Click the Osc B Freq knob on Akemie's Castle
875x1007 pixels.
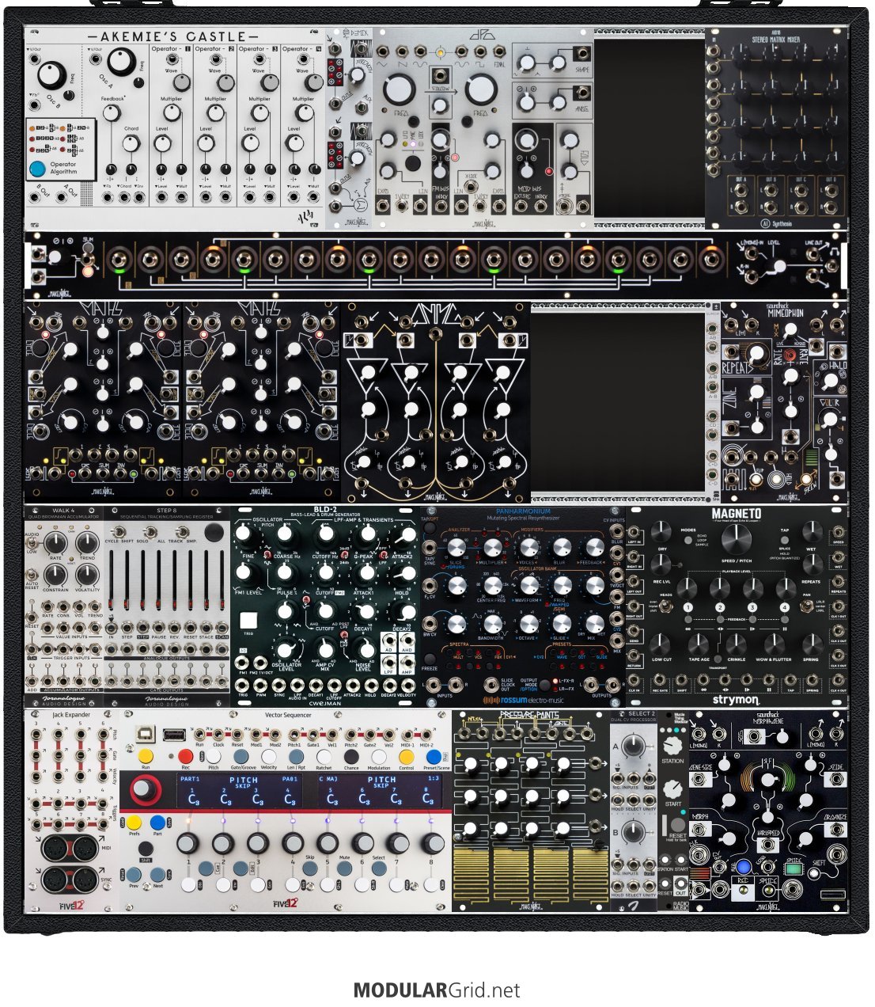(51, 74)
